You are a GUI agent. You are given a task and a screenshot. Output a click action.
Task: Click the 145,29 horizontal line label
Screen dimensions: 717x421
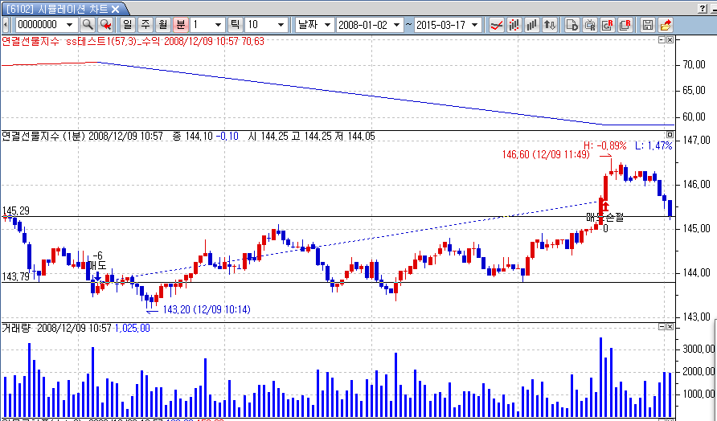pyautogui.click(x=16, y=210)
